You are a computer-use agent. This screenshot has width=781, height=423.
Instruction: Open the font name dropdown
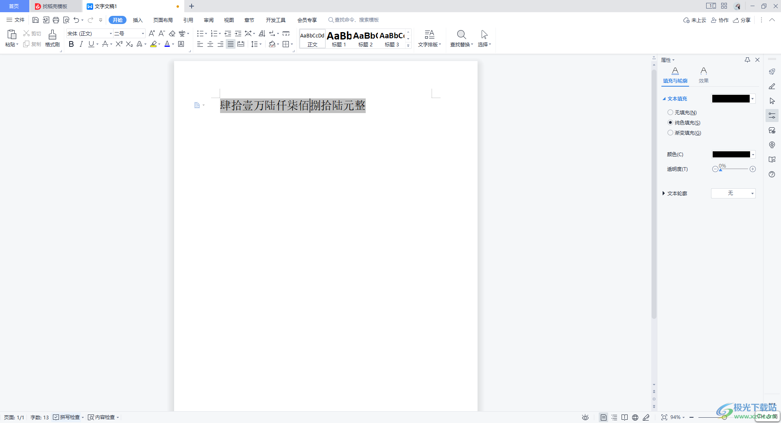pyautogui.click(x=111, y=33)
